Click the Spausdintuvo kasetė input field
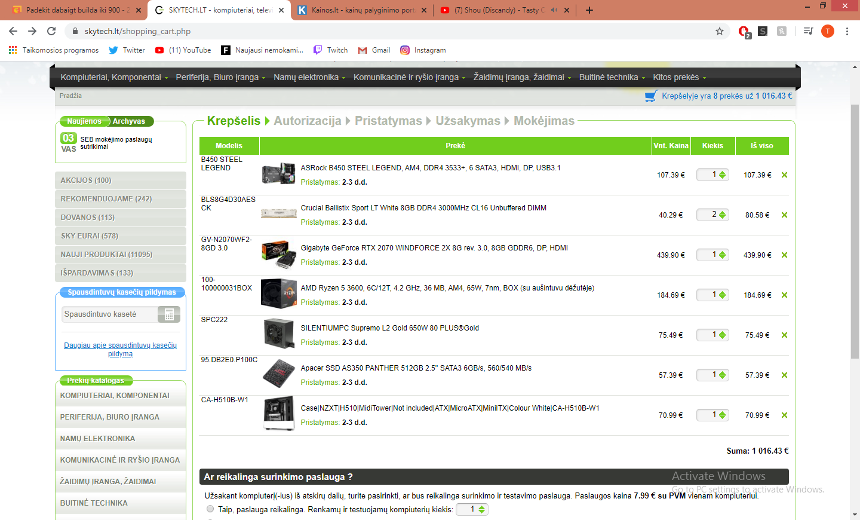This screenshot has width=860, height=520. [x=110, y=314]
